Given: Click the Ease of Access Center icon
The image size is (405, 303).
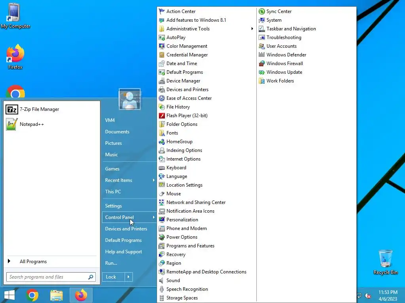Looking at the screenshot, I should click(162, 98).
